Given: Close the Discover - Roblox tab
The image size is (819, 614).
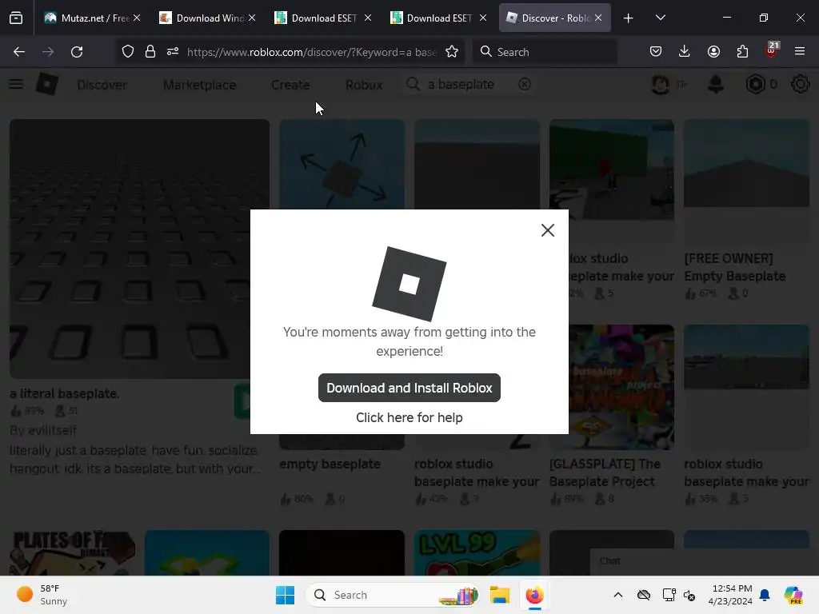Looking at the screenshot, I should tap(598, 18).
